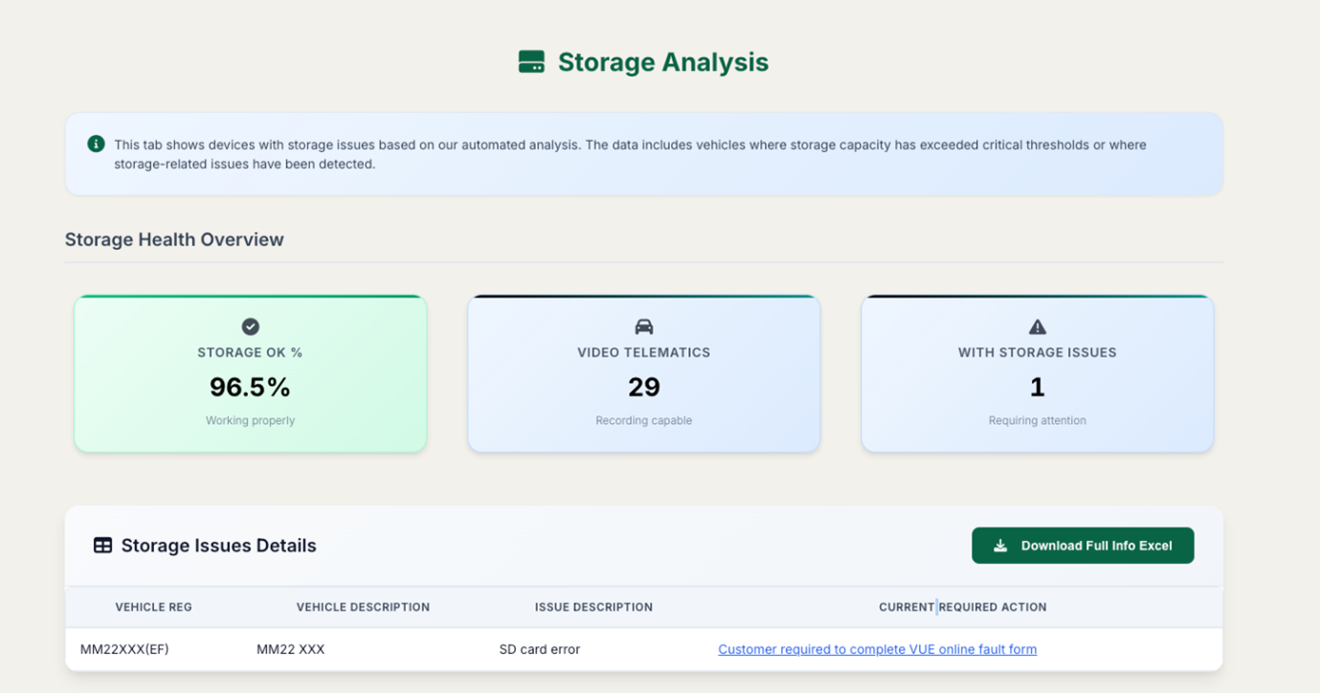Viewport: 1320px width, 693px height.
Task: Click the MM22 XXX vehicle description cell
Action: [x=290, y=649]
